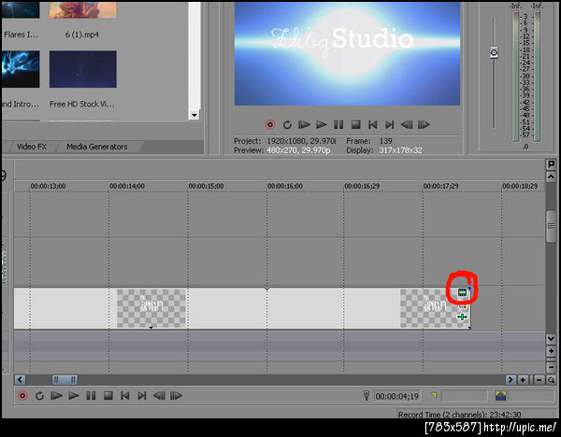The width and height of the screenshot is (561, 437).
Task: Open Event FX on the rightmost text clip
Action: coord(462,317)
